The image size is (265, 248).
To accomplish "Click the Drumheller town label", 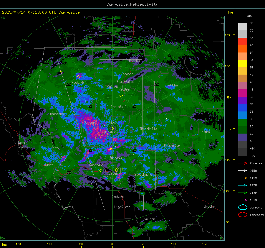I will pos(173,145).
